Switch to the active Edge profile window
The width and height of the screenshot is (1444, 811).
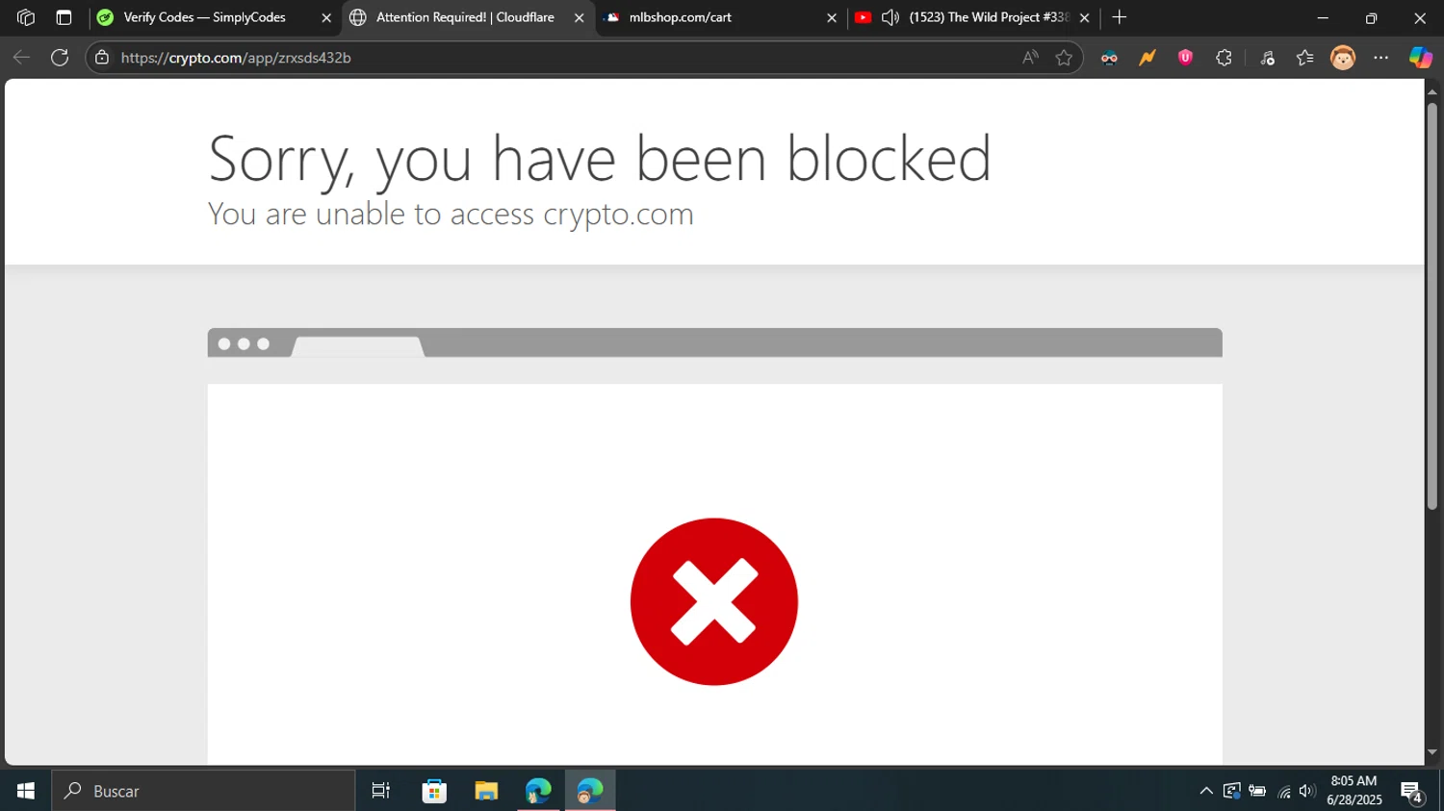coord(590,791)
